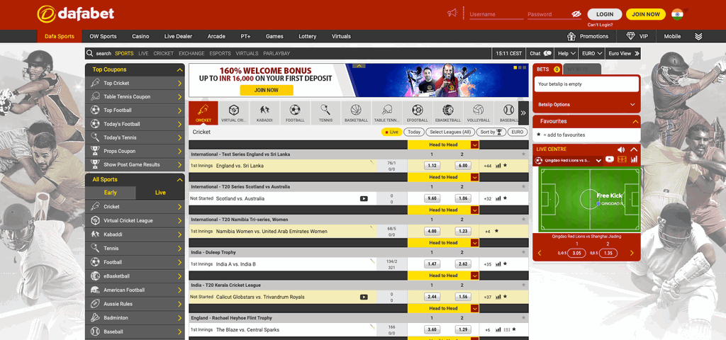Choose the eBasketball sport icon

click(x=448, y=113)
